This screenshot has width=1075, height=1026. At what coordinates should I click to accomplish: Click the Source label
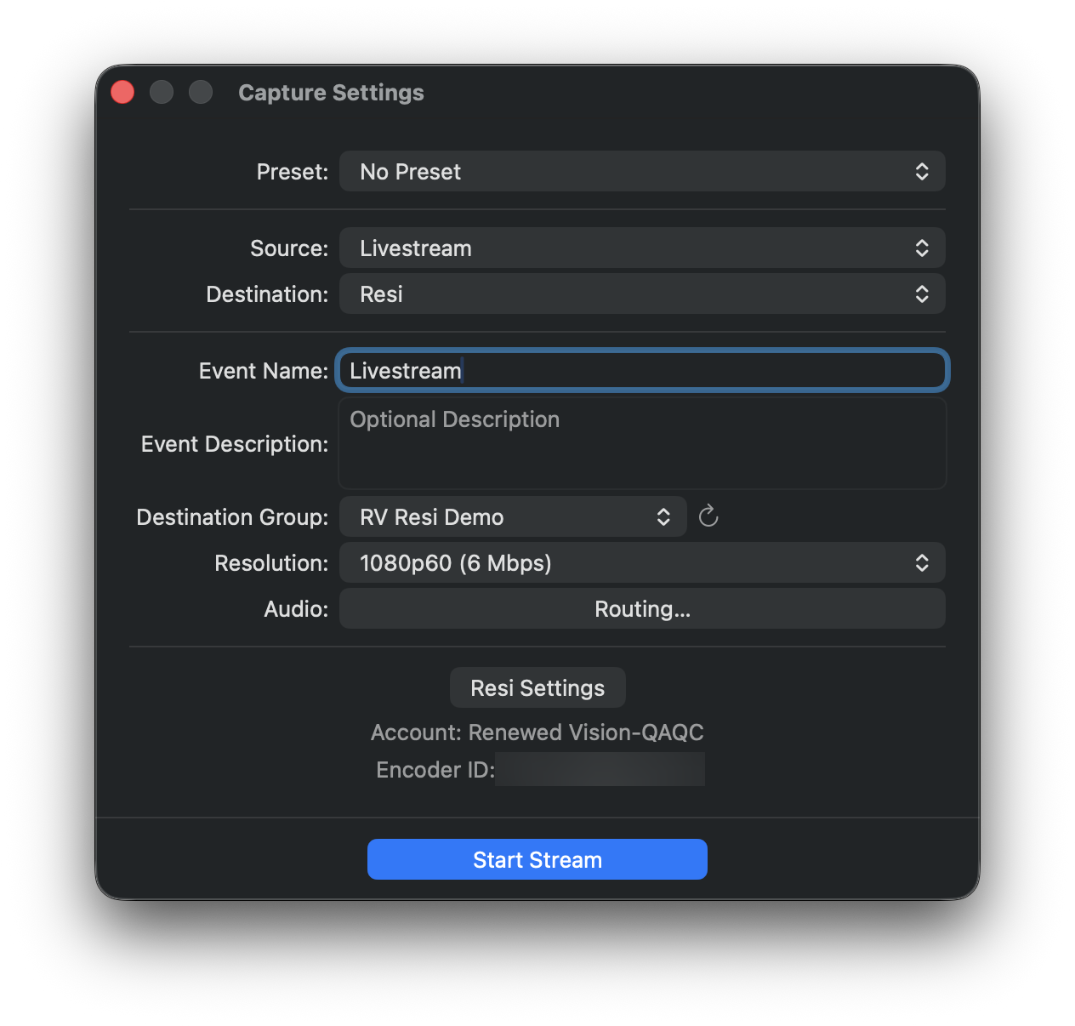click(x=289, y=248)
